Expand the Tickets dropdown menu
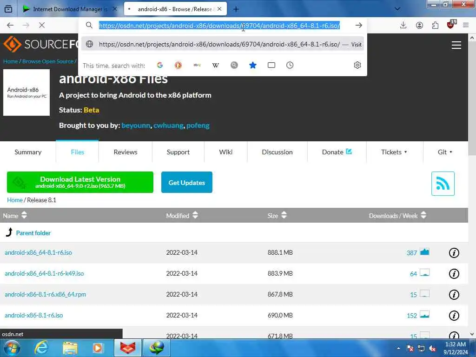 (x=394, y=152)
